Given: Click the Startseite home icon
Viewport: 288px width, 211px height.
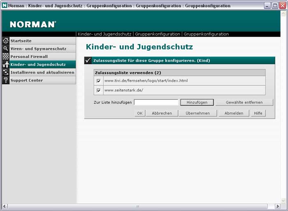Looking at the screenshot, I should (6, 41).
